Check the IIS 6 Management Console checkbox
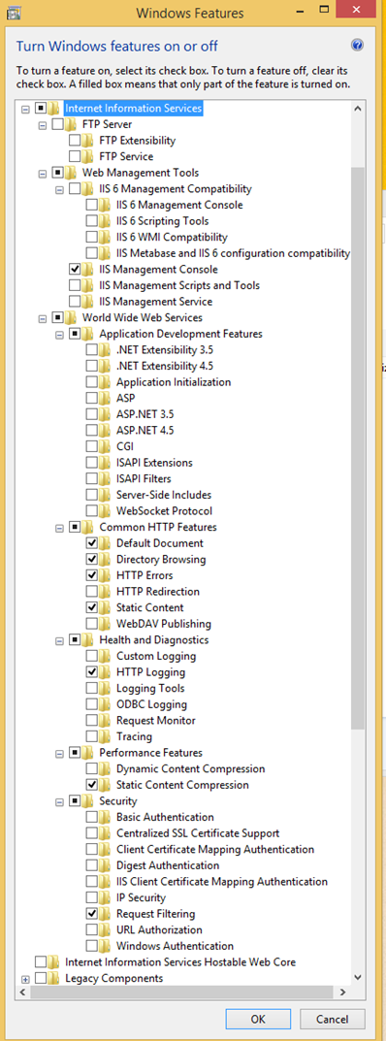 point(91,205)
